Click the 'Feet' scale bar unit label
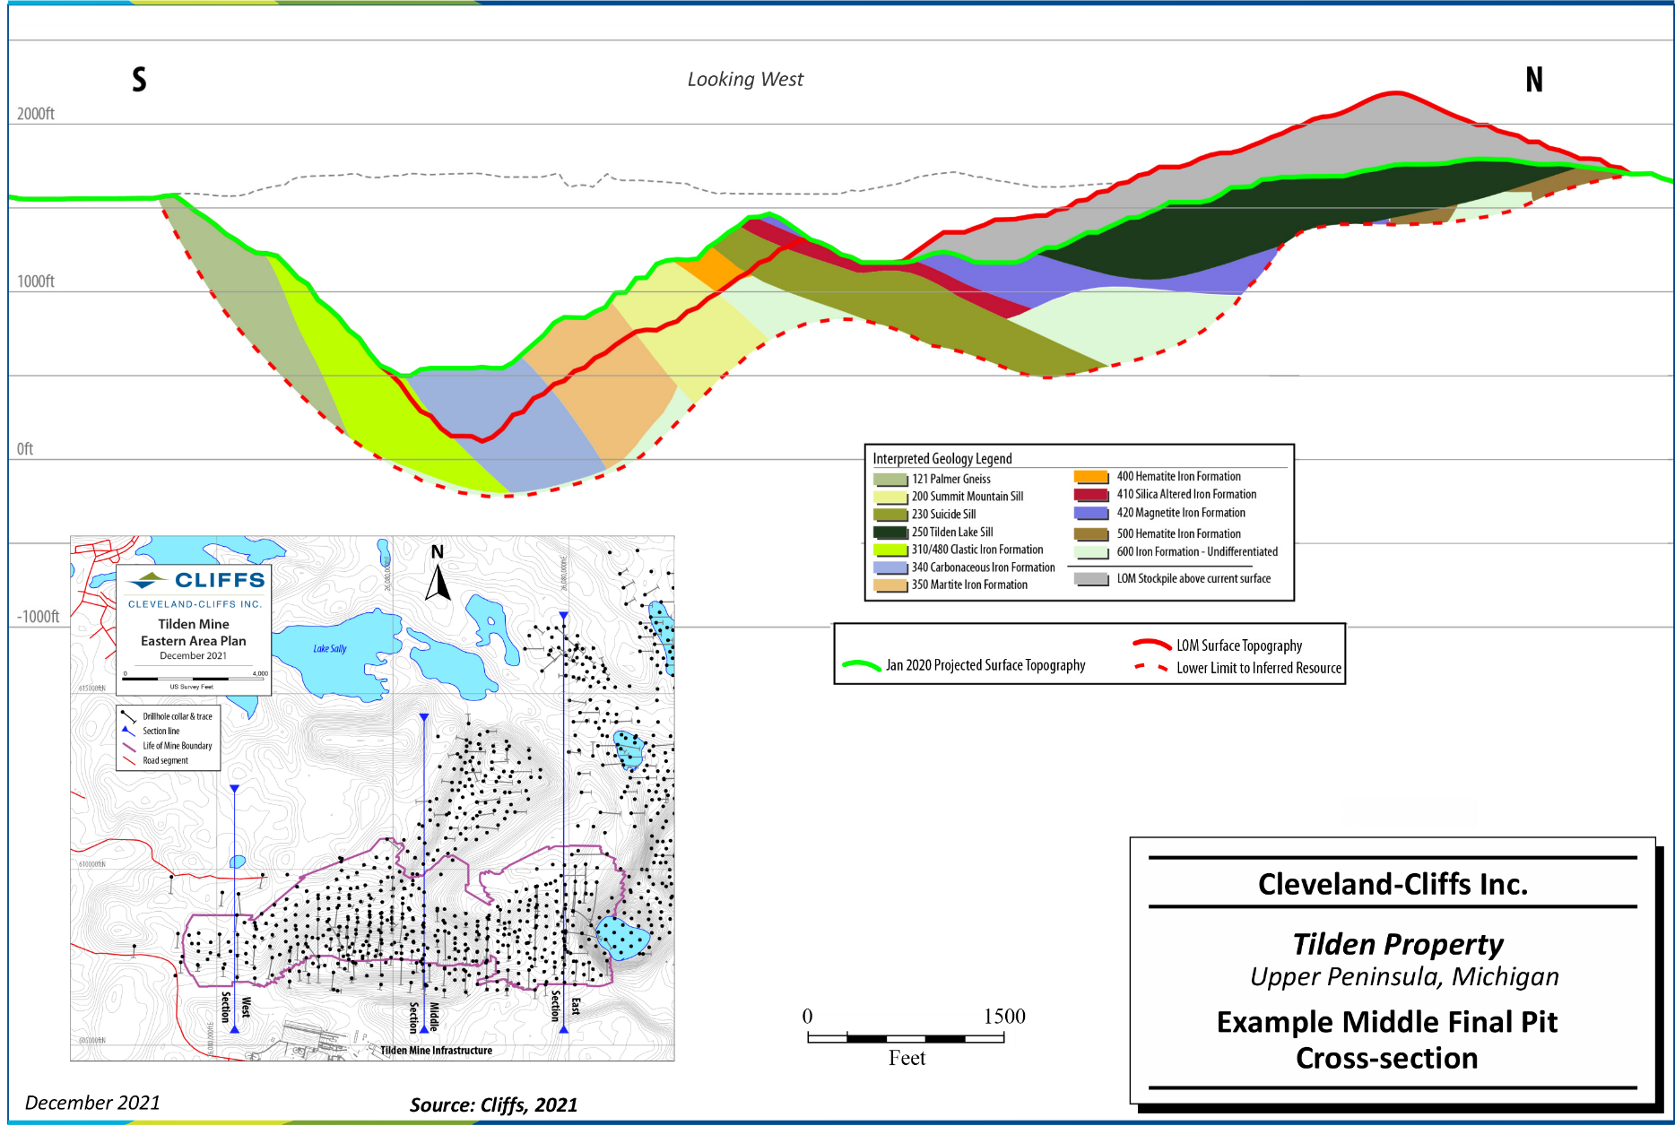 (907, 1059)
